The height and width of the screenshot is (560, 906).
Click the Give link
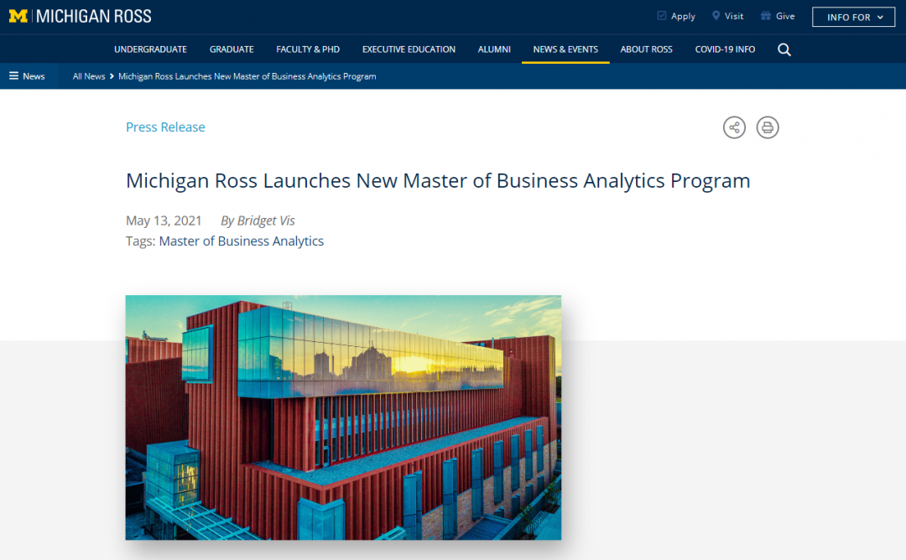(x=778, y=16)
